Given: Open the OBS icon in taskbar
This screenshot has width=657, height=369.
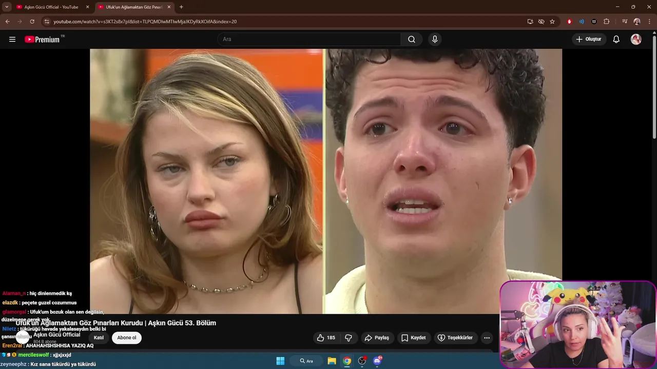Looking at the screenshot, I should pyautogui.click(x=362, y=361).
